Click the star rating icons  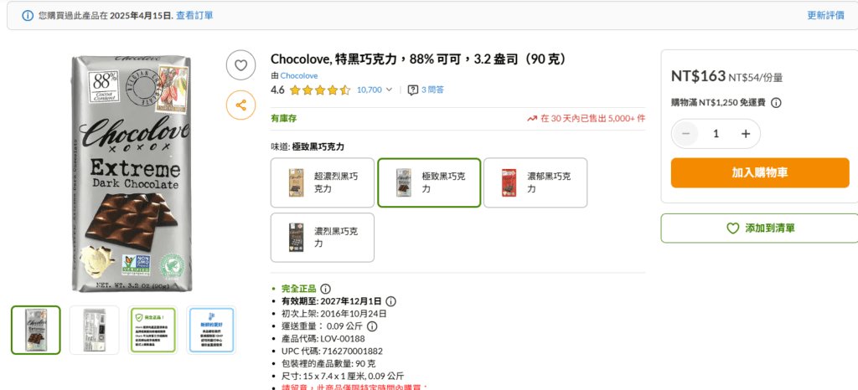pyautogui.click(x=320, y=90)
